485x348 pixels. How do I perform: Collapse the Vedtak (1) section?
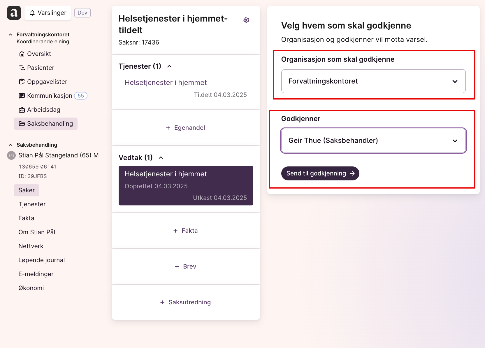pos(161,158)
